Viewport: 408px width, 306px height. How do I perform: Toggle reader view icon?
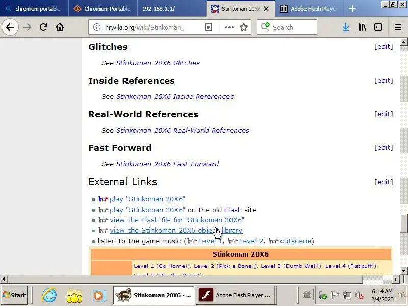pyautogui.click(x=209, y=27)
